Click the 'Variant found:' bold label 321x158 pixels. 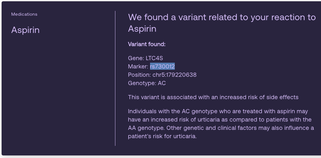point(147,44)
